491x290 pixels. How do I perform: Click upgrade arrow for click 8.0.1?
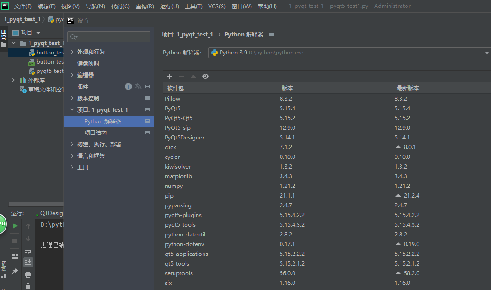[398, 147]
